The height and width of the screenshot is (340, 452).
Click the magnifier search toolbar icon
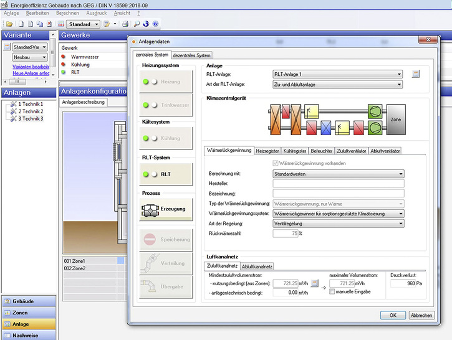coord(136,24)
